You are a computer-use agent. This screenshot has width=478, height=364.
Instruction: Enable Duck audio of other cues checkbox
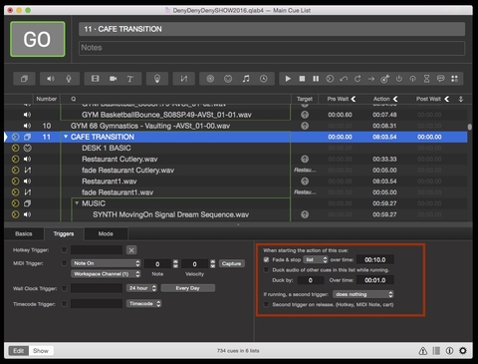[266, 270]
